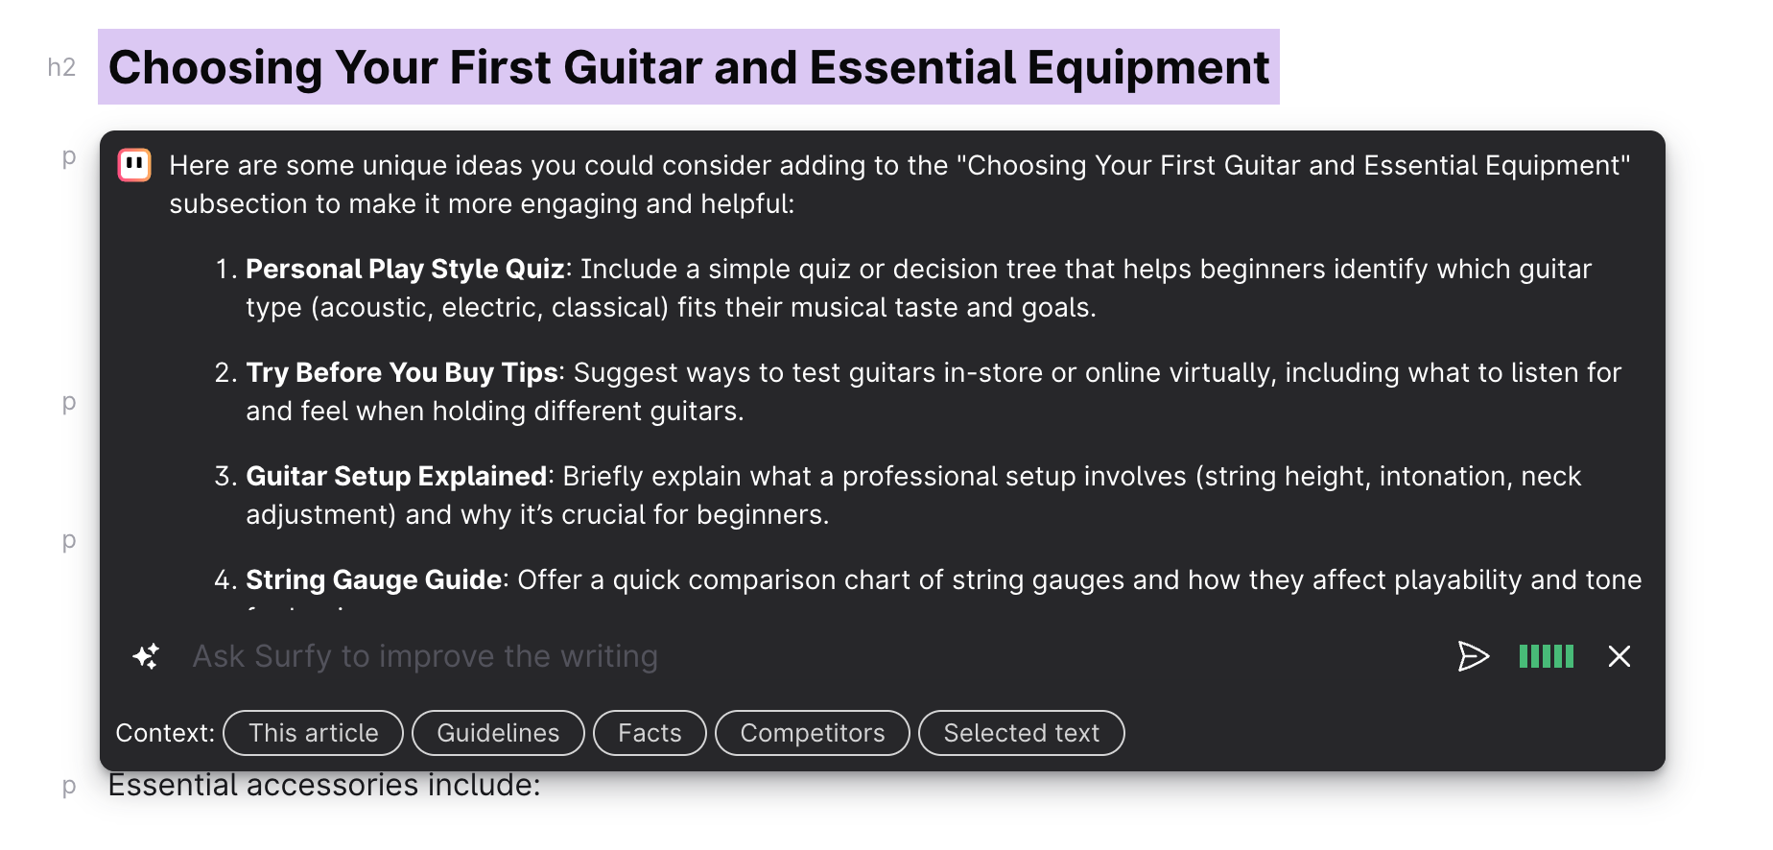Toggle the This article context chip

(x=313, y=733)
